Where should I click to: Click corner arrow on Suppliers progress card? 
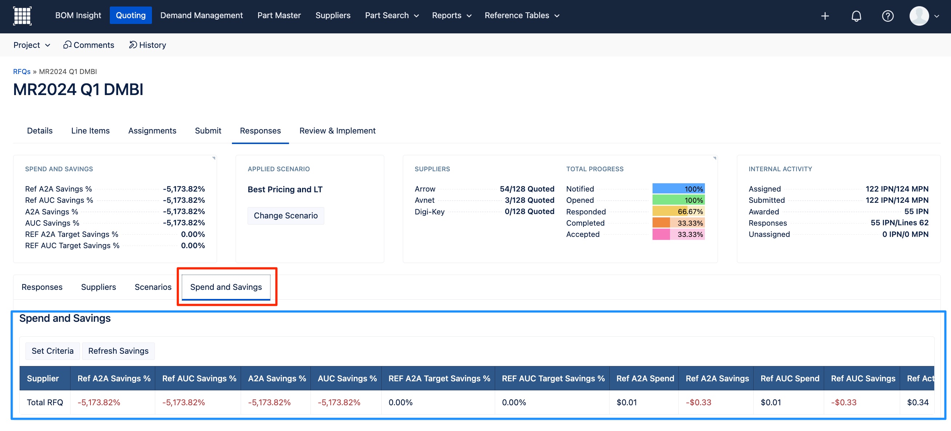pos(714,158)
